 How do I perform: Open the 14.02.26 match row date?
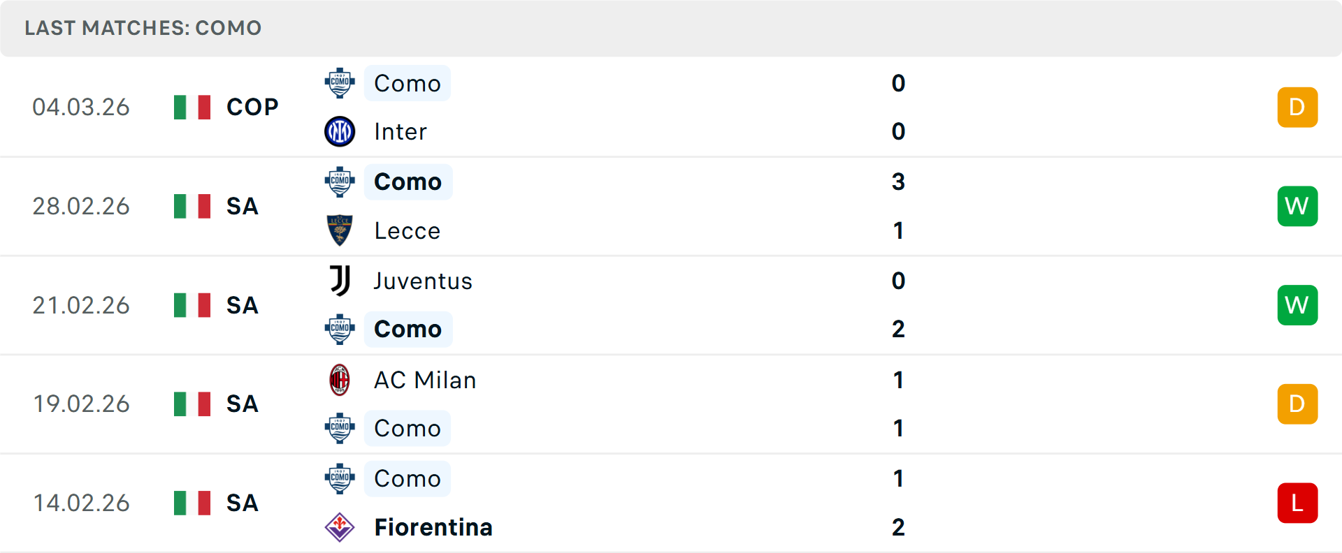(x=81, y=503)
